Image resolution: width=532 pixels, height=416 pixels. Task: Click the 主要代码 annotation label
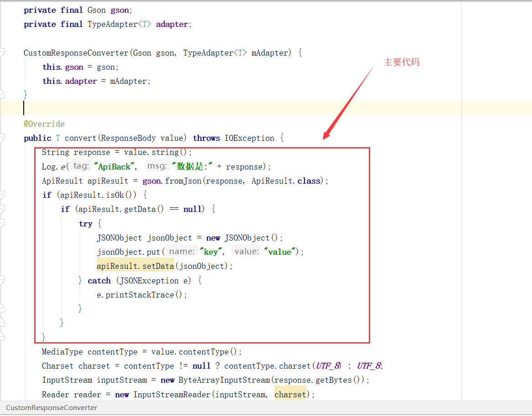[401, 62]
